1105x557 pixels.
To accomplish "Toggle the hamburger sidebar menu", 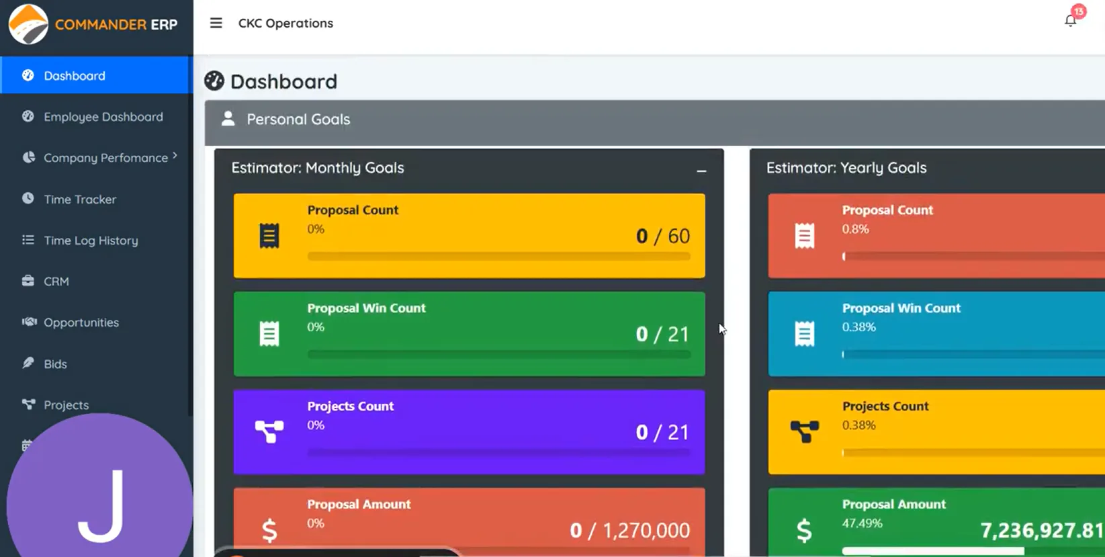I will 216,23.
